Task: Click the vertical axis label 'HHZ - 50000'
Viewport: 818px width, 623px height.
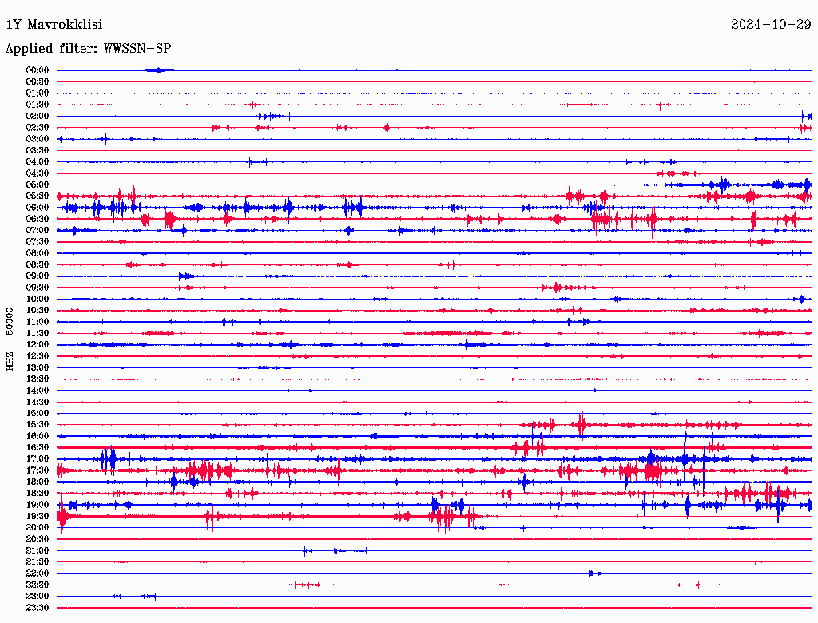Action: (10, 339)
